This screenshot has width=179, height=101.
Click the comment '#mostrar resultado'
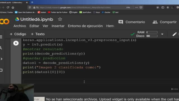43,49
